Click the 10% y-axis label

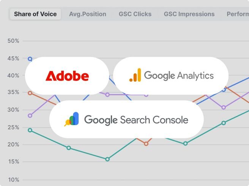click(x=13, y=180)
